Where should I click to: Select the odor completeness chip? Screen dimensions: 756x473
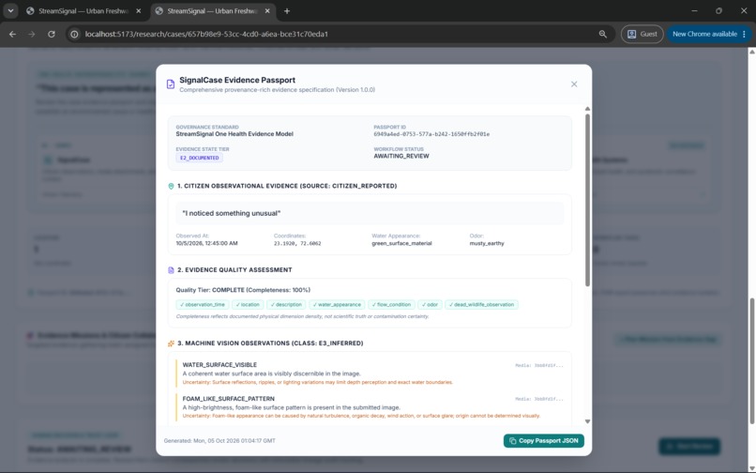pos(430,305)
